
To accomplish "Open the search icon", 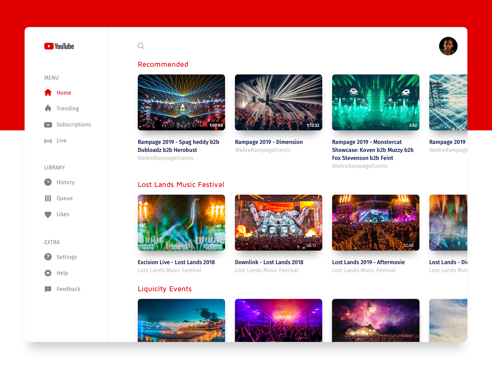I will (x=141, y=46).
